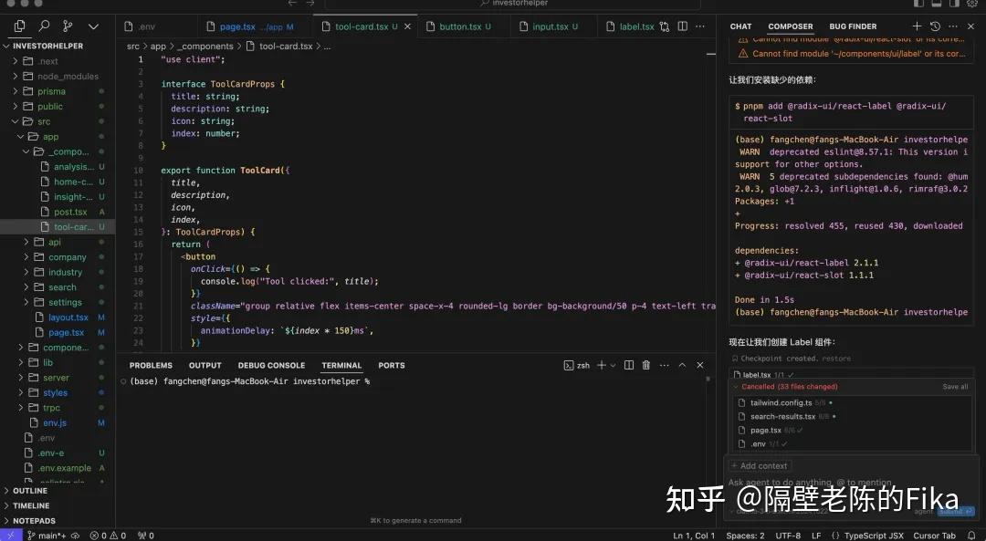The image size is (986, 541).
Task: Toggle the checkmark on tailwind.config.ts
Action: pyautogui.click(x=831, y=402)
